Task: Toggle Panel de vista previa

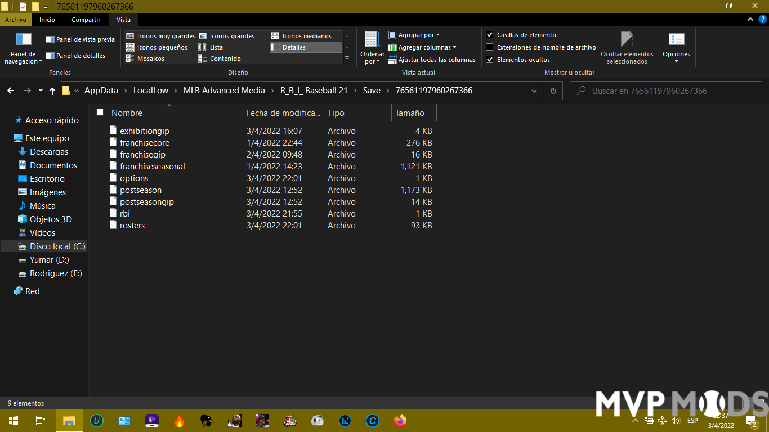Action: 80,39
